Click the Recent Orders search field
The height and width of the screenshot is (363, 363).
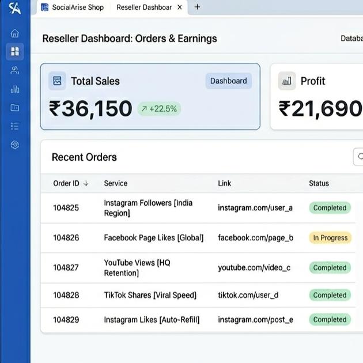[x=358, y=157]
